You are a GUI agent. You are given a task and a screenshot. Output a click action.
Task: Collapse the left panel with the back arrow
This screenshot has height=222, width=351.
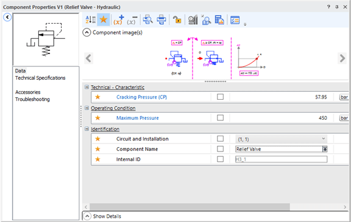7,17
